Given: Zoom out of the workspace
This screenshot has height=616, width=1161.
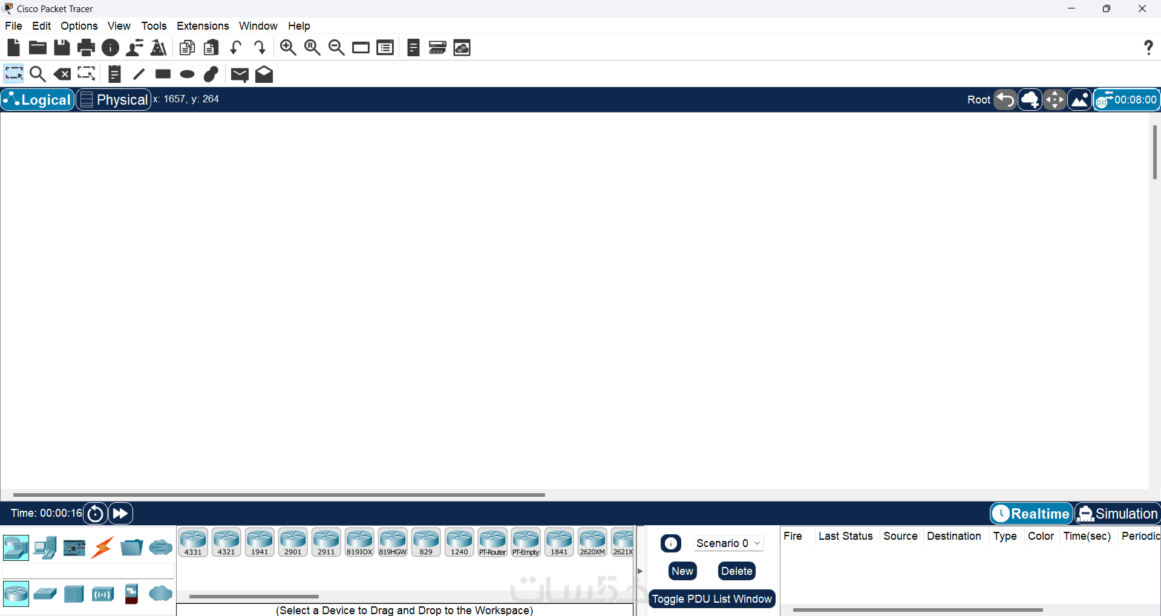Looking at the screenshot, I should click(x=336, y=47).
